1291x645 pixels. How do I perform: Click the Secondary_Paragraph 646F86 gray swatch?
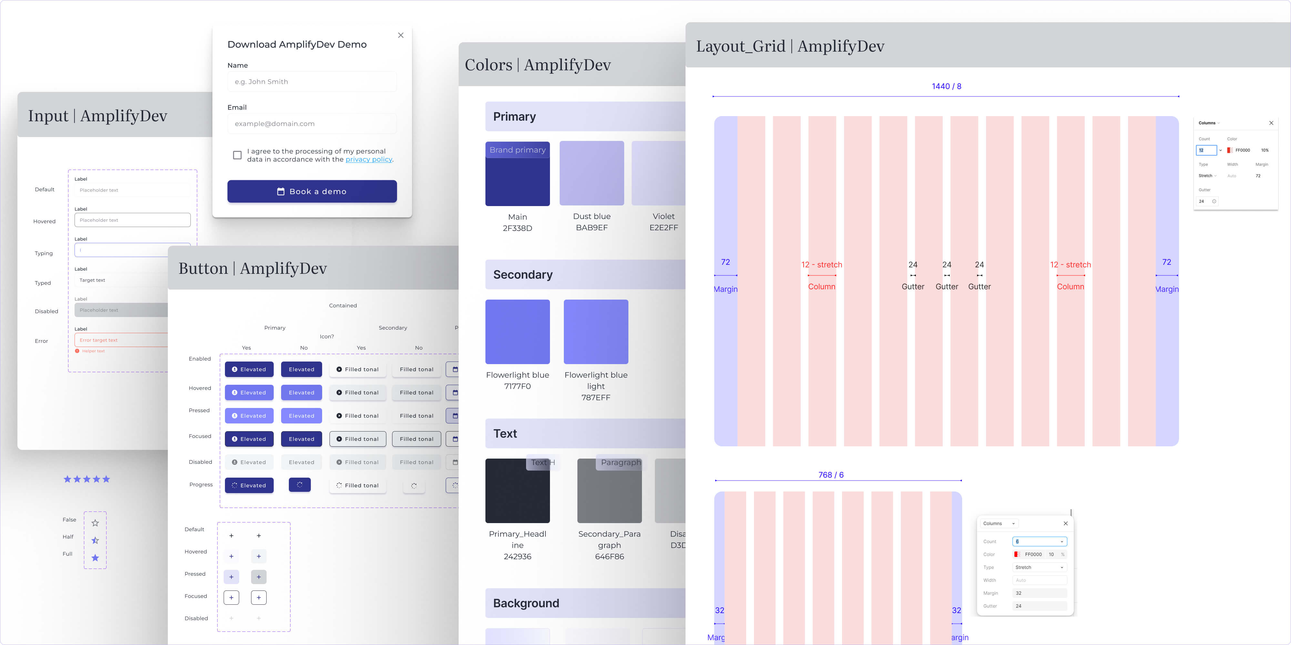609,491
